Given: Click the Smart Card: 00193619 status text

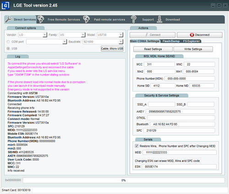Looking at the screenshot, I should point(16,190).
